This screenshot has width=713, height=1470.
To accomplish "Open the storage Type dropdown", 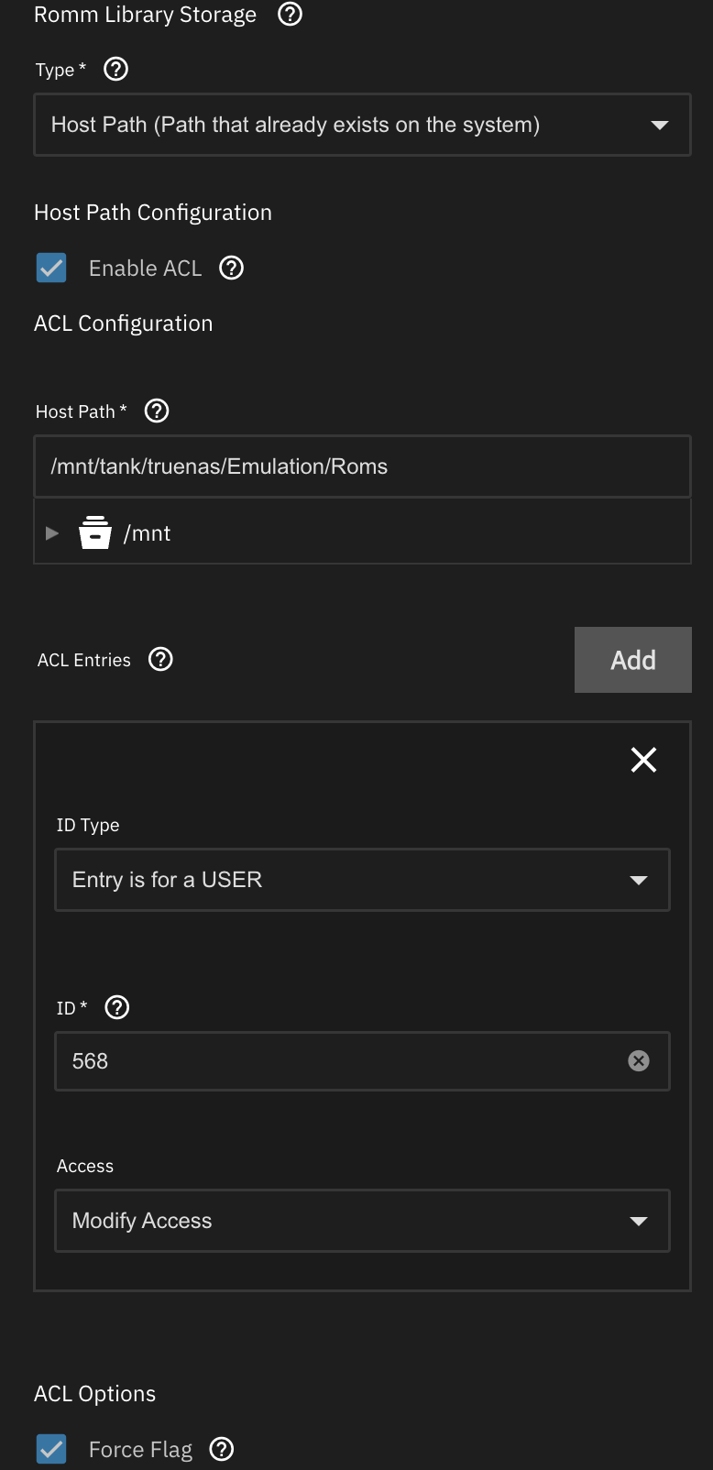I will click(362, 125).
